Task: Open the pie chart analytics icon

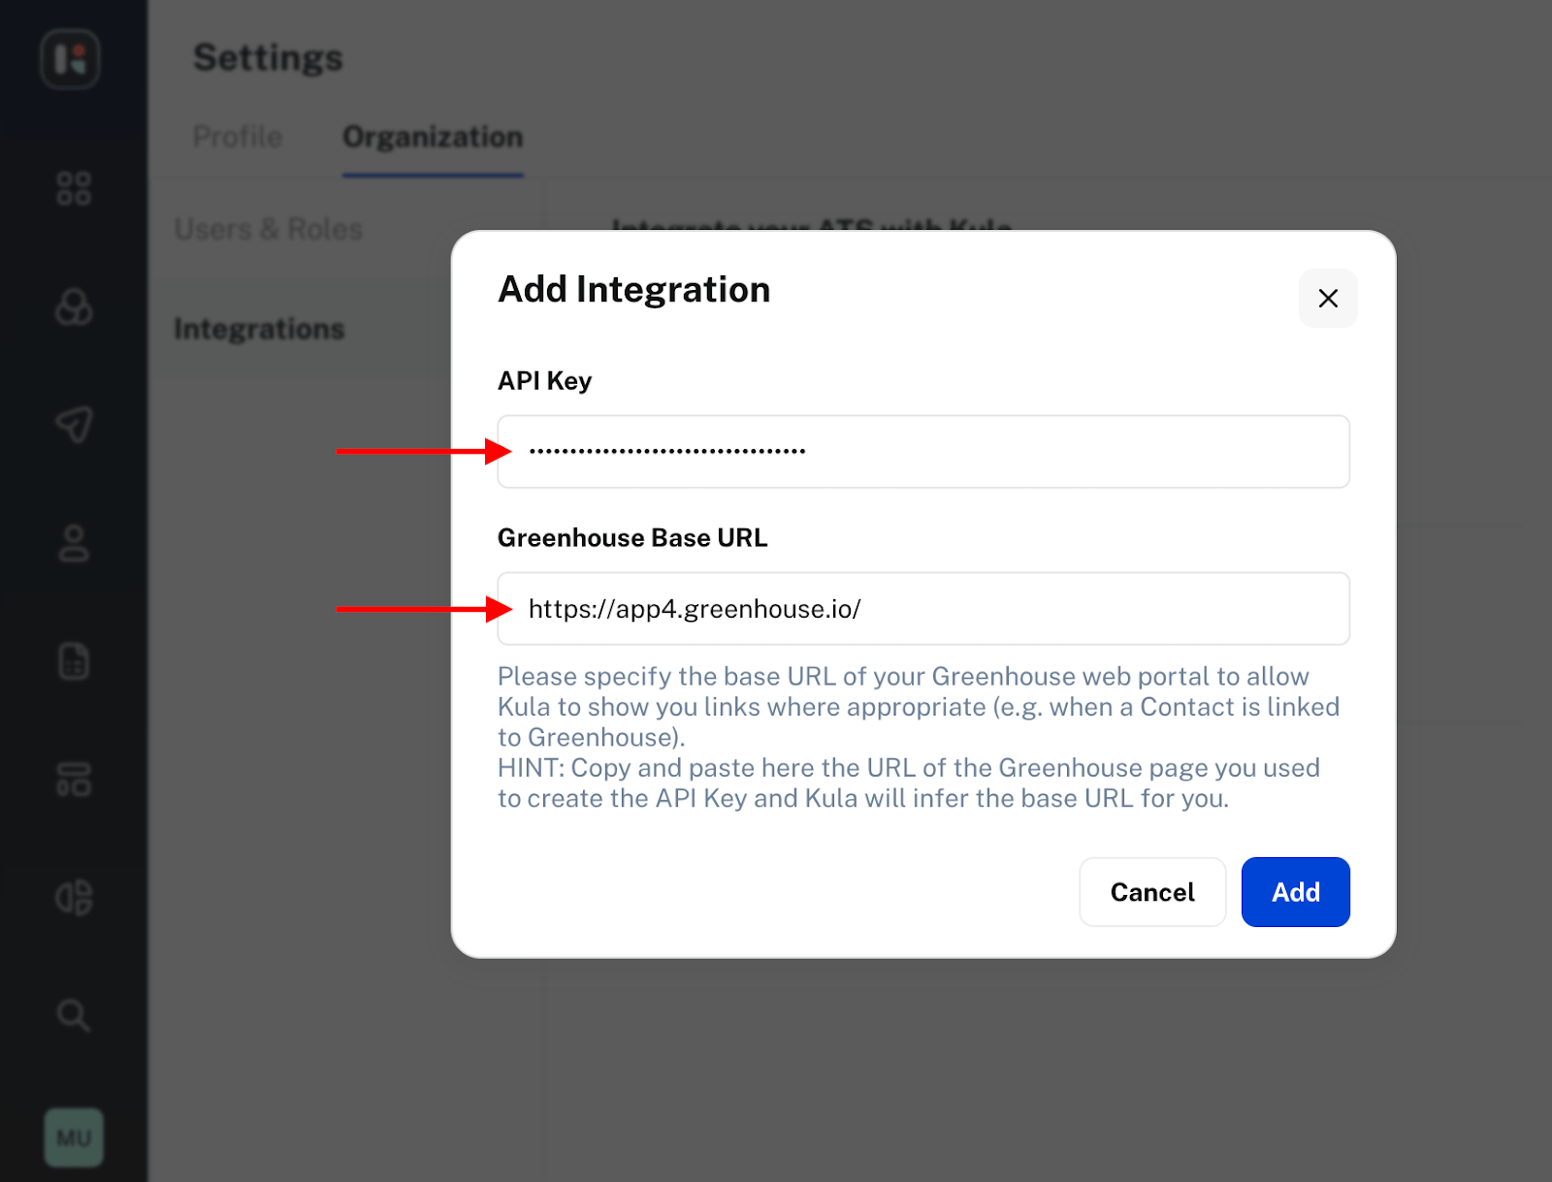Action: coord(74,898)
